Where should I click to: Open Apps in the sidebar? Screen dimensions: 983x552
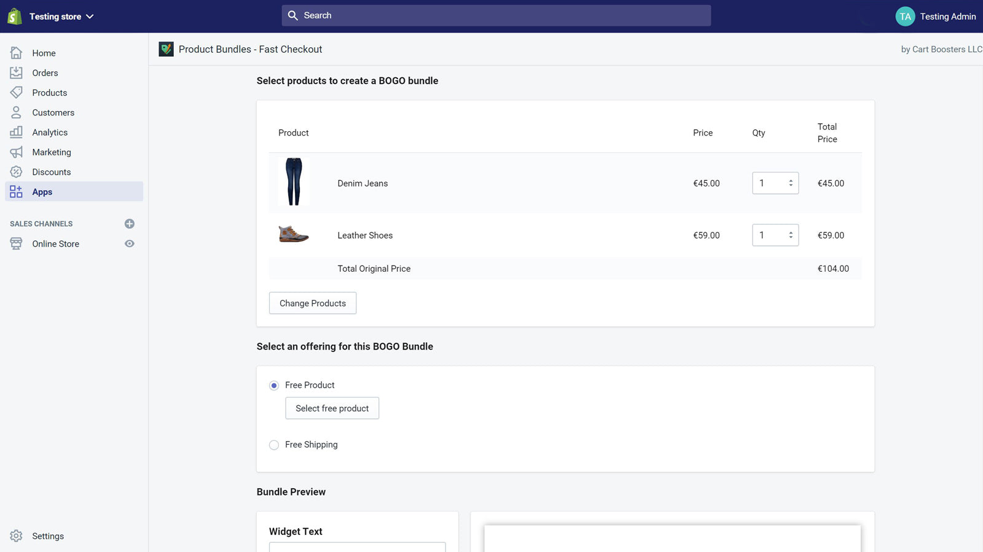click(42, 192)
